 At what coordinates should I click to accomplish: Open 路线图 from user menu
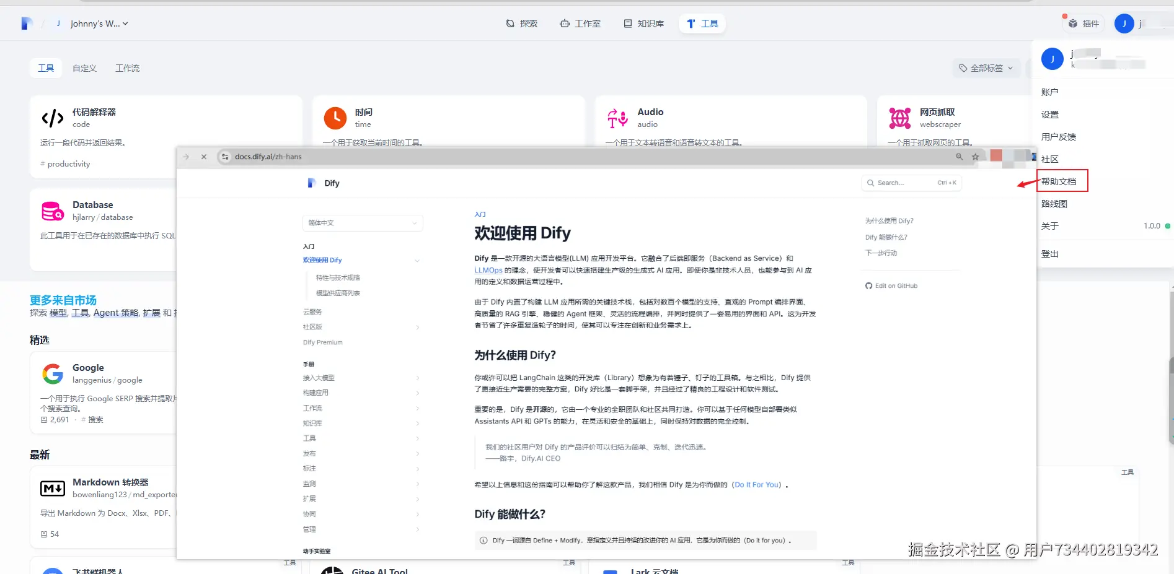1054,204
